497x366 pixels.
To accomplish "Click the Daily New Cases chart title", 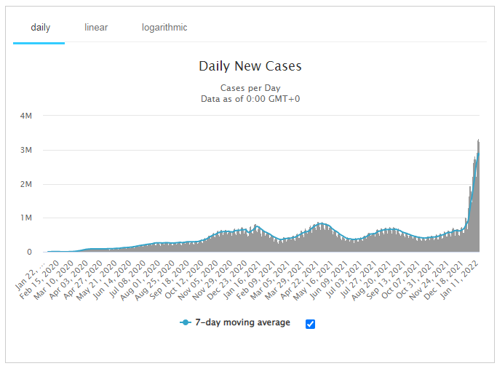I will [250, 66].
